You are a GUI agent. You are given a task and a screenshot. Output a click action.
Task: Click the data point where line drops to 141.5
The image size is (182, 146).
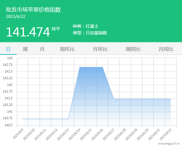(x=114, y=99)
